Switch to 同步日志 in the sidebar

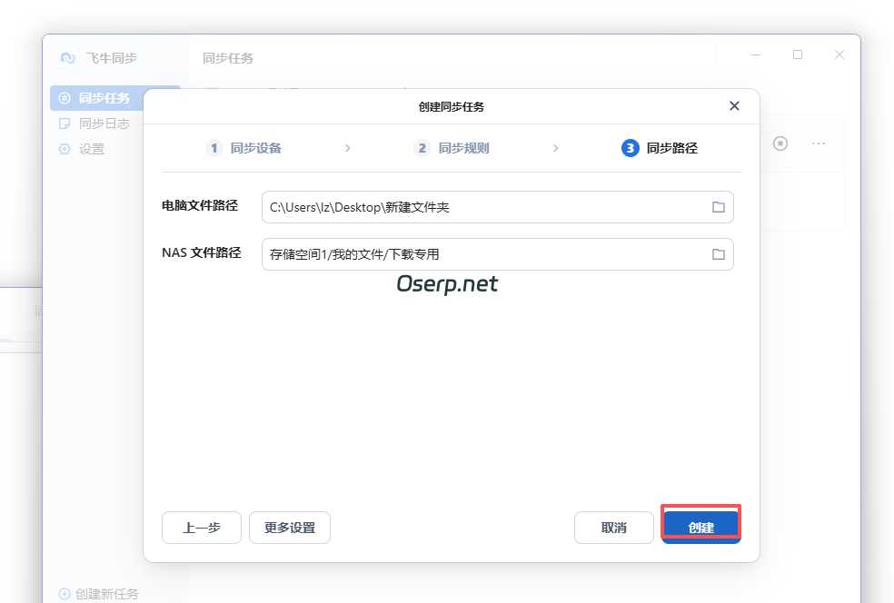coord(94,123)
